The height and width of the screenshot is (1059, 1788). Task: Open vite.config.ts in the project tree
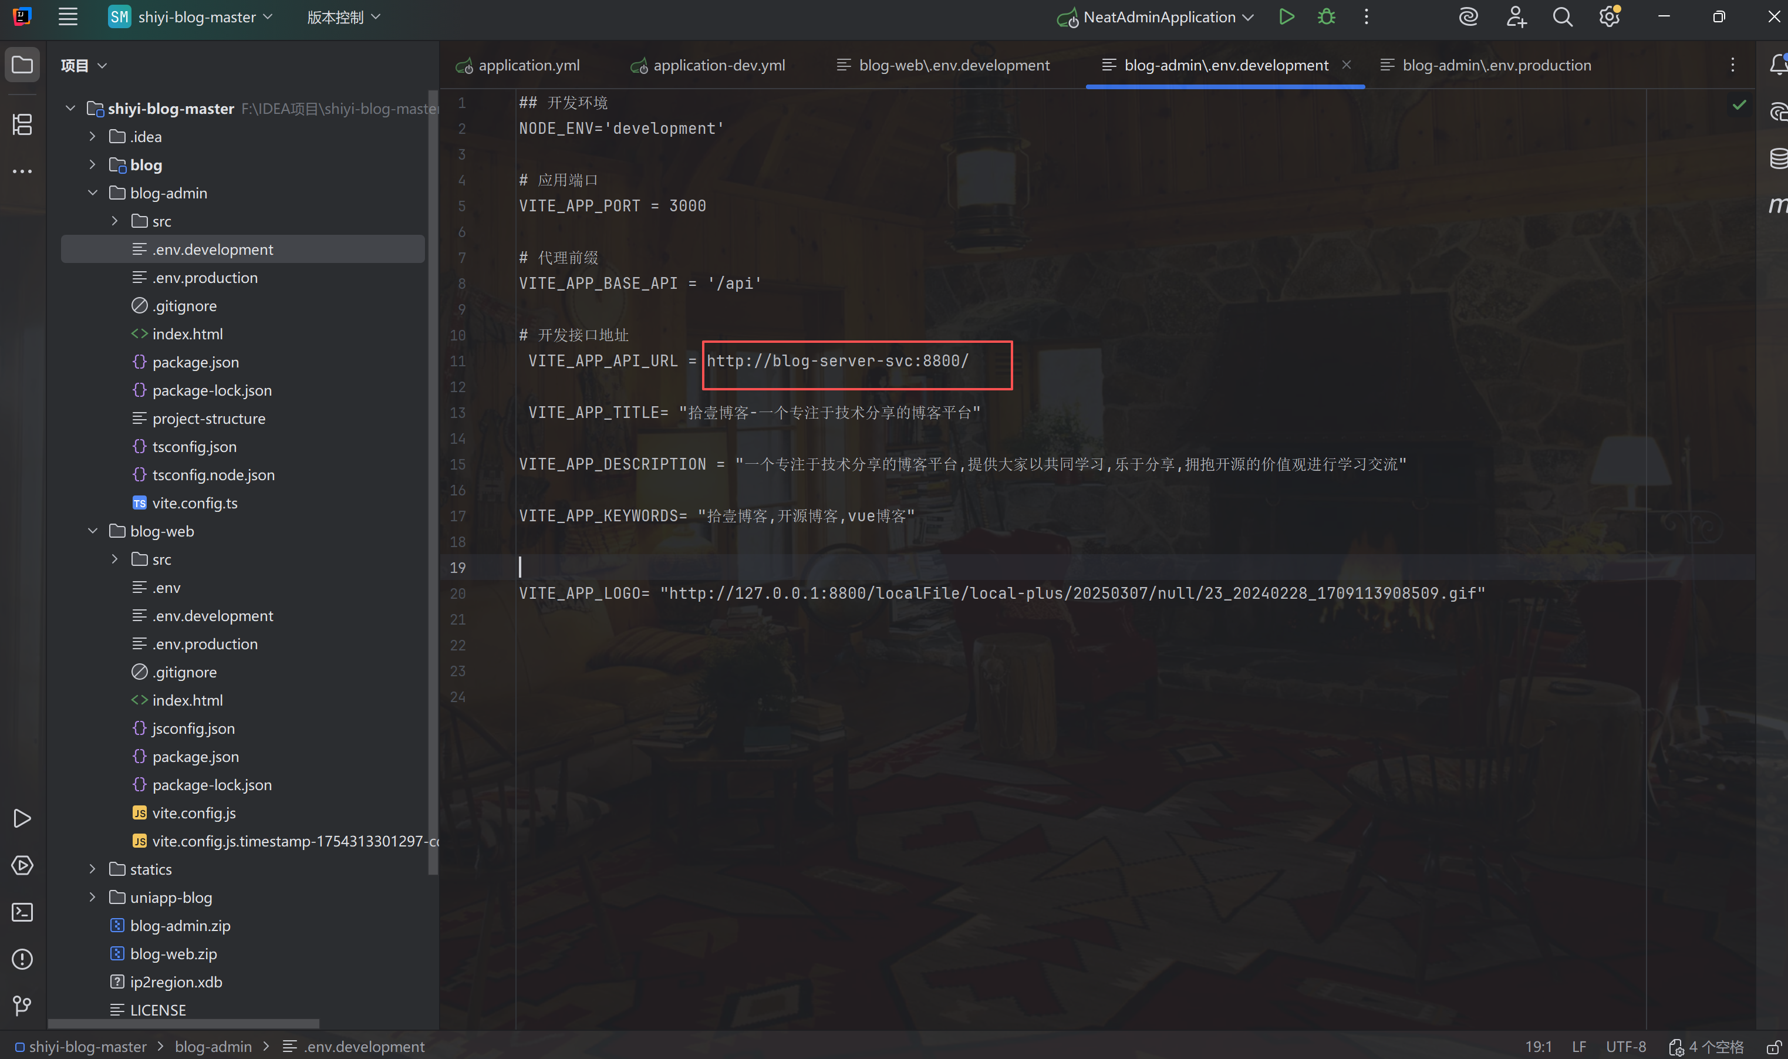(x=195, y=503)
